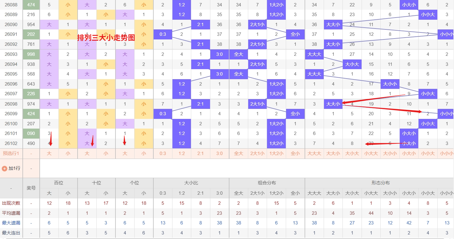Screen dimensions: 454x239
Task: Click the 加1行 add row label
Action: click(14, 168)
